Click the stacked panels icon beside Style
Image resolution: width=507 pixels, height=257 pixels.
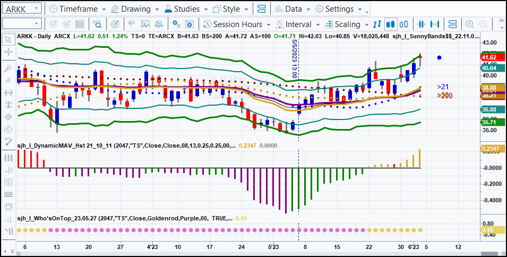pos(261,9)
